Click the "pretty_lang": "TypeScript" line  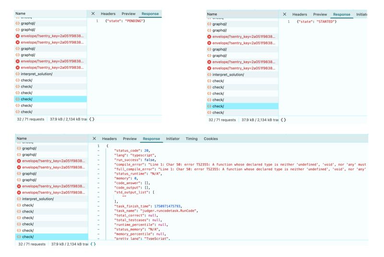coord(142,238)
